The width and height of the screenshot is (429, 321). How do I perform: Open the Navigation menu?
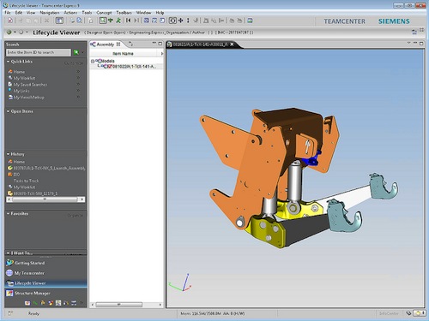pyautogui.click(x=50, y=13)
